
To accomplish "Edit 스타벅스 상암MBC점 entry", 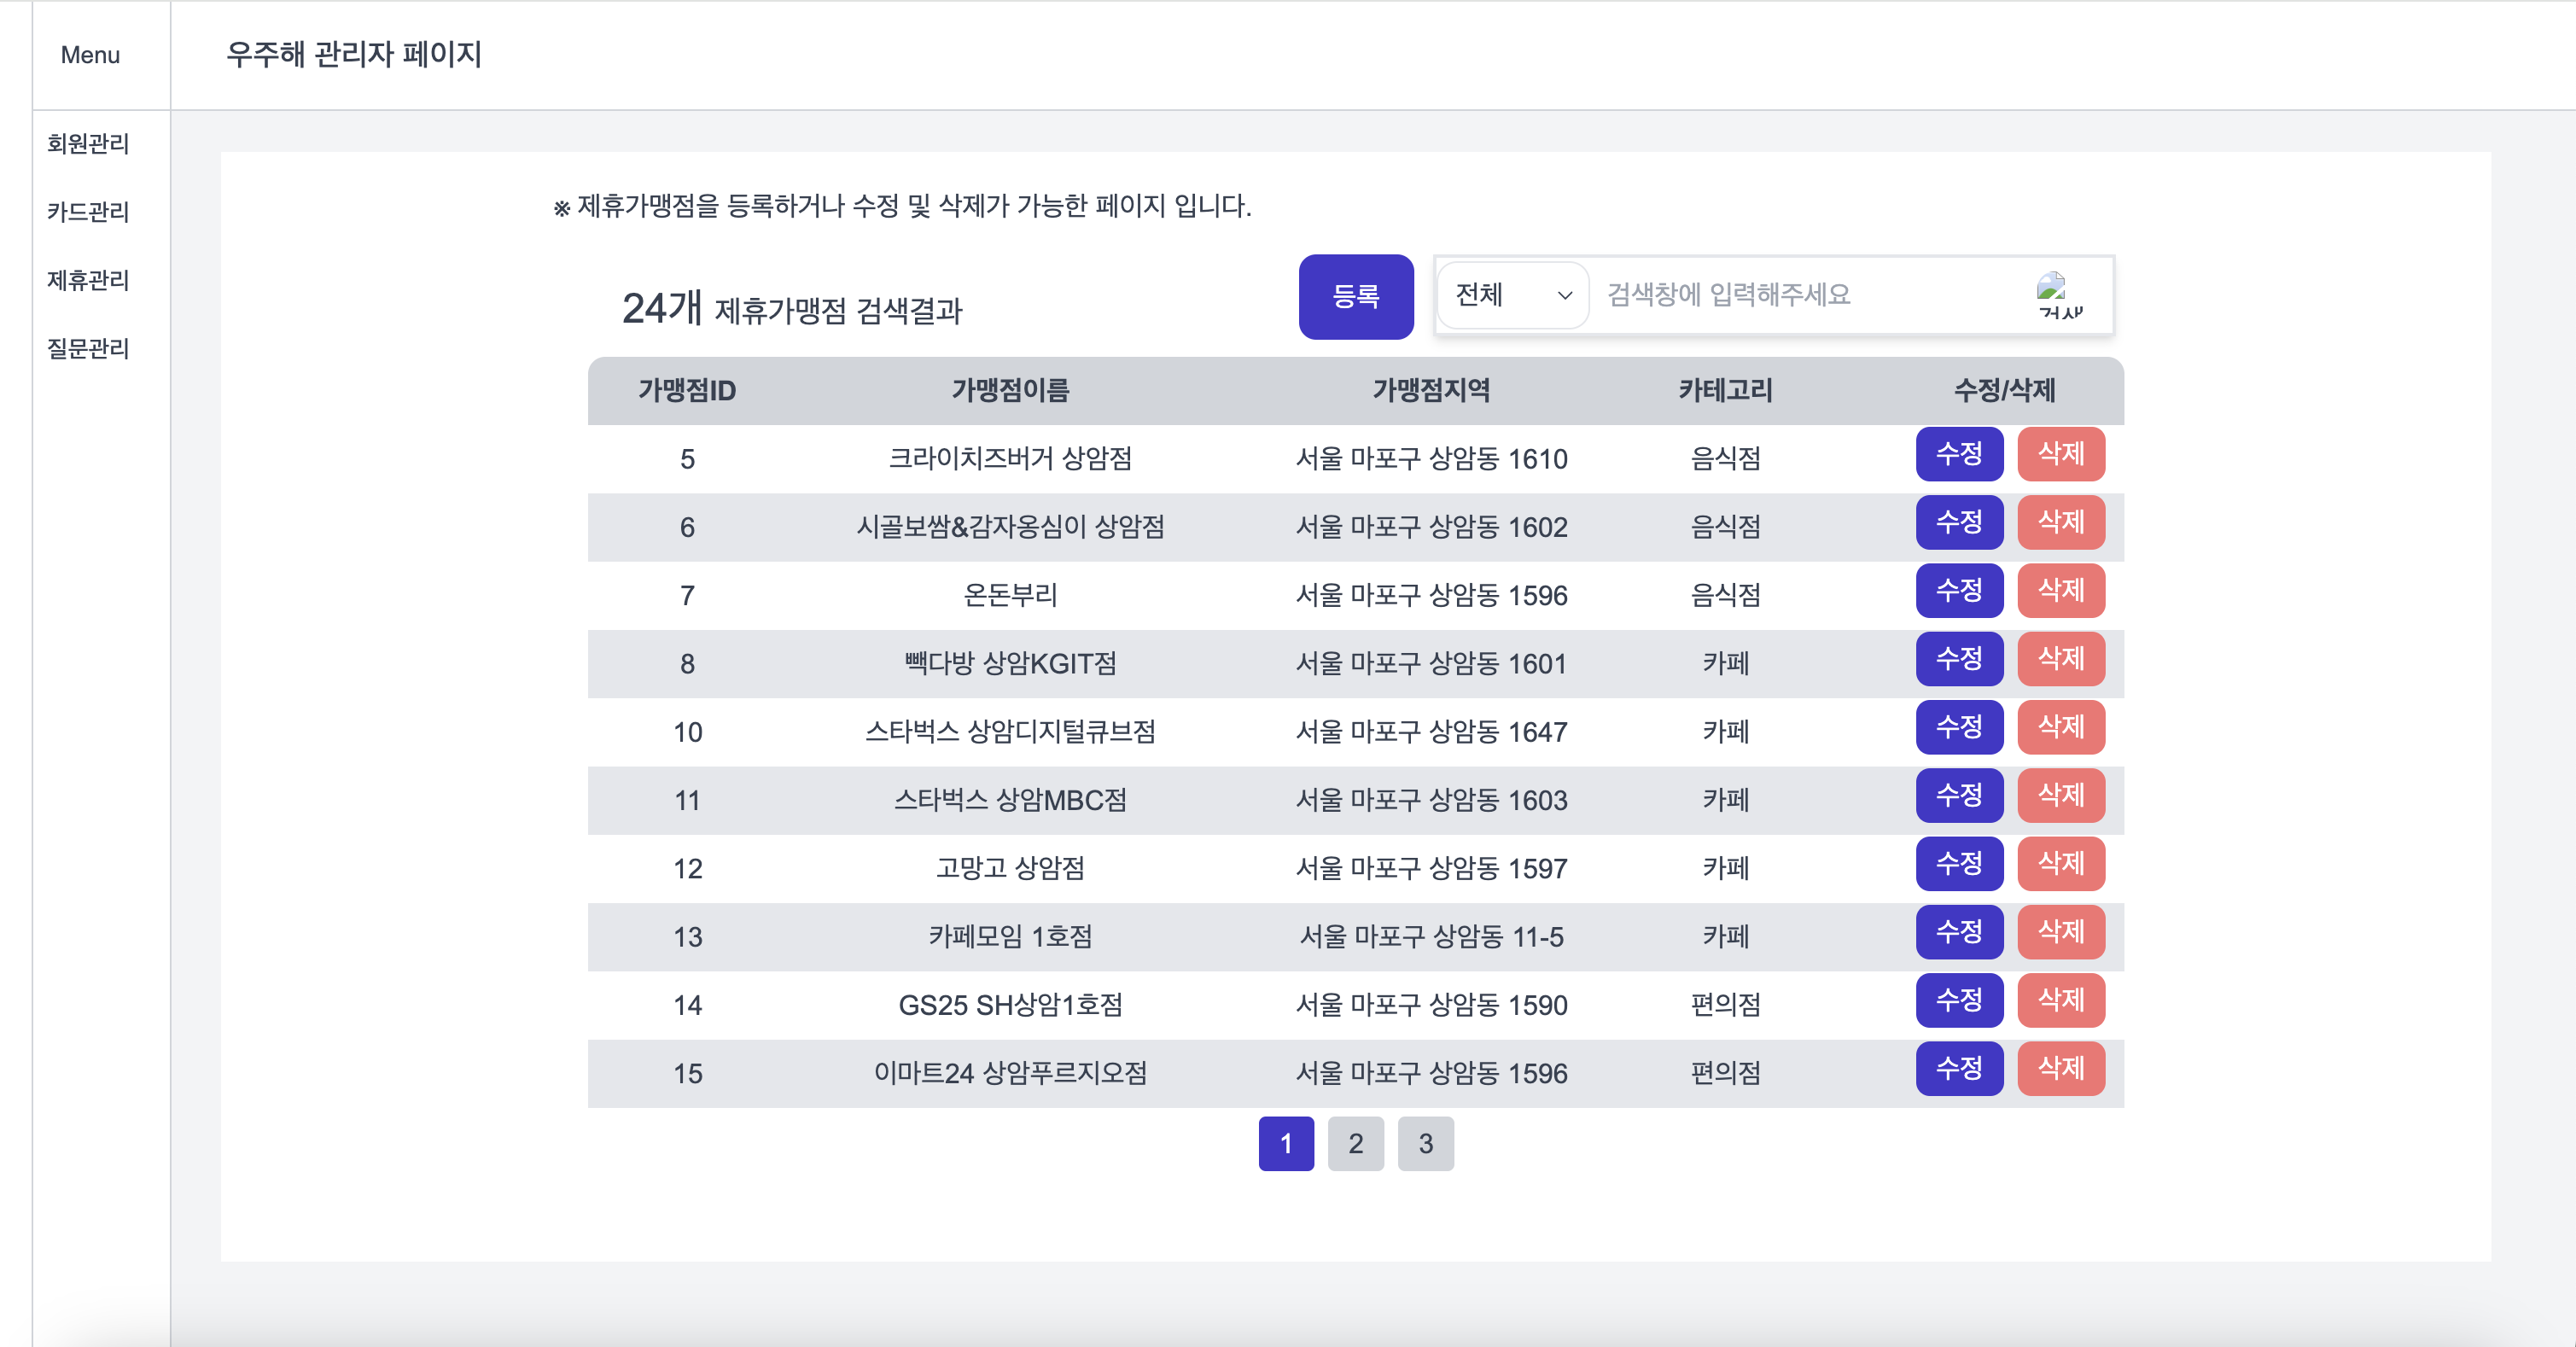I will [1958, 795].
